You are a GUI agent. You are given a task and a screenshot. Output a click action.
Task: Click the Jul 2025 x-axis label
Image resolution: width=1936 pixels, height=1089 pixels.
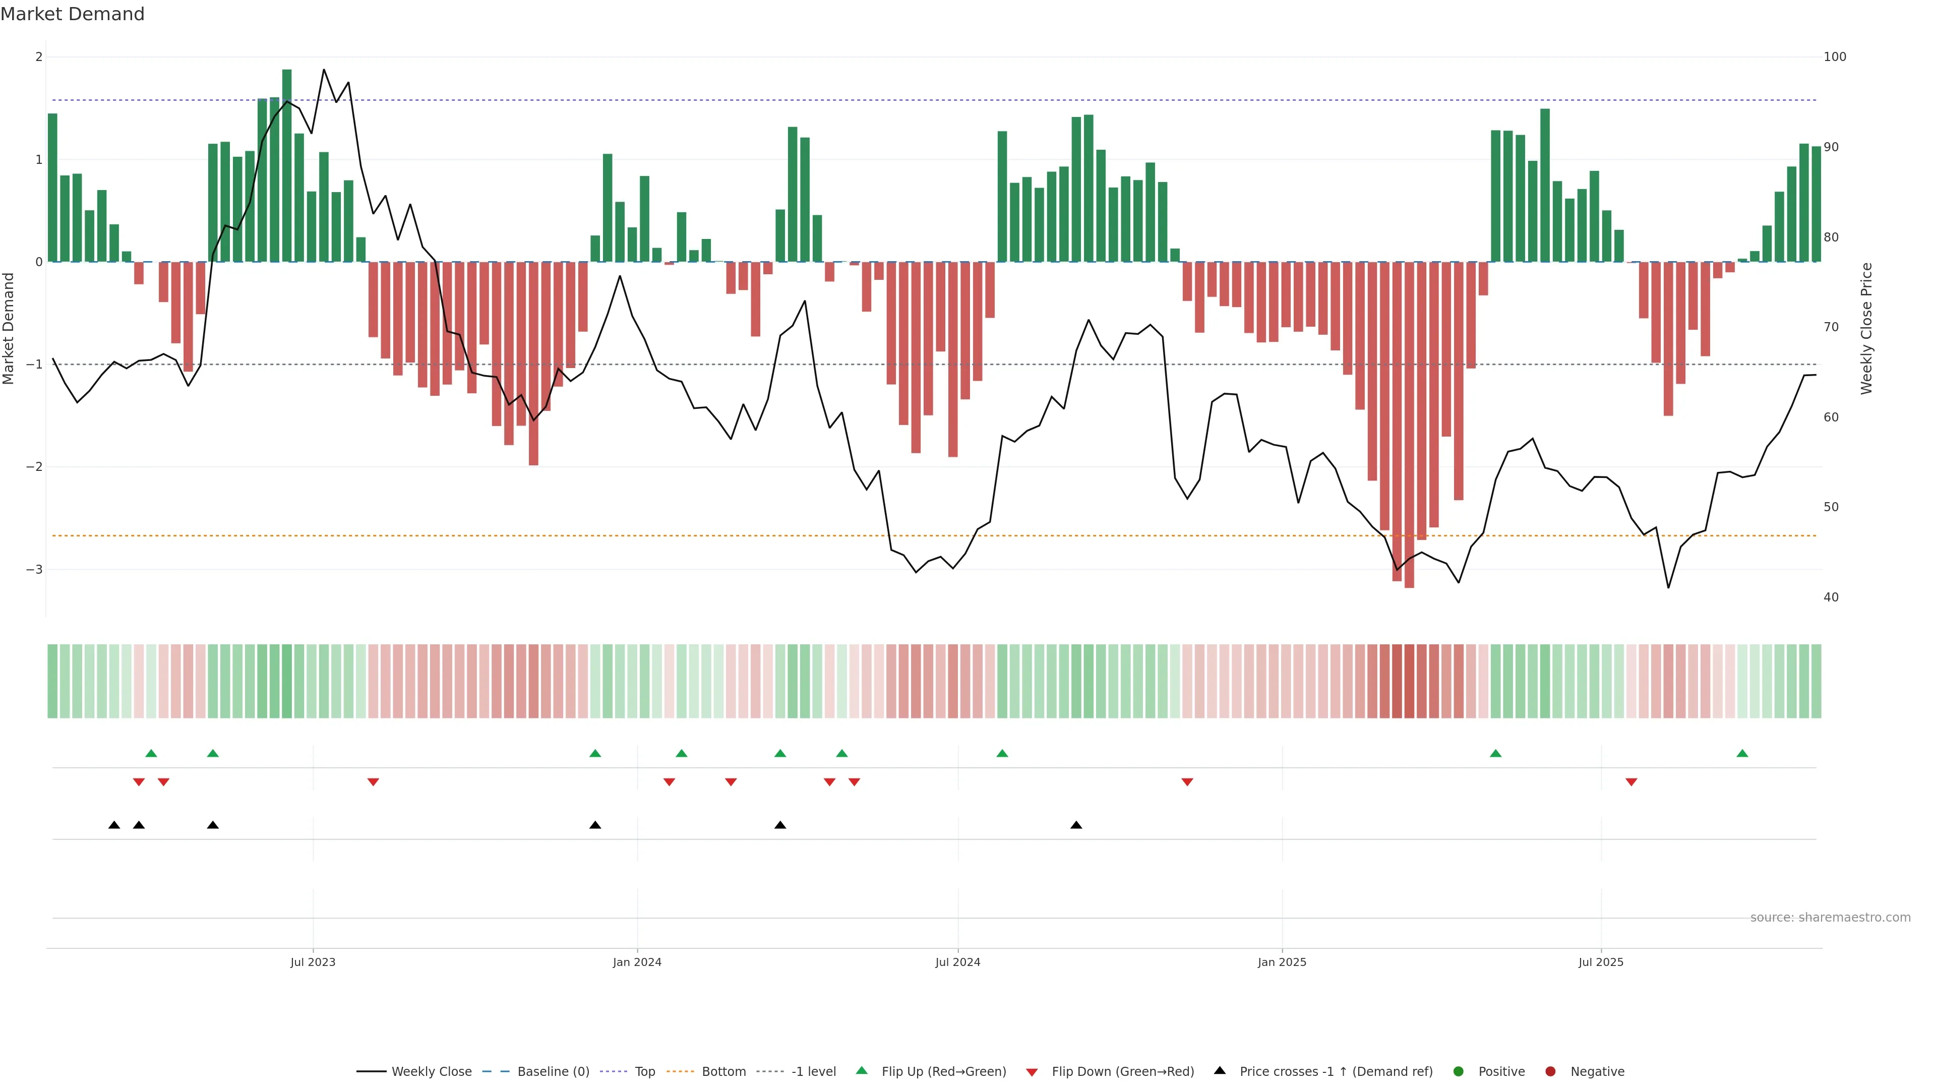pyautogui.click(x=1600, y=962)
